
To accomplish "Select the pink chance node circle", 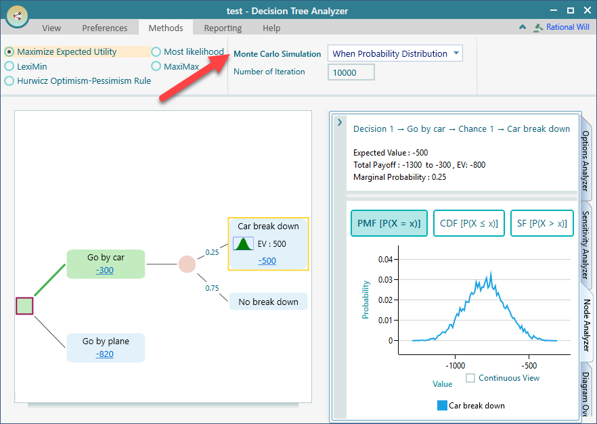I will [x=187, y=264].
